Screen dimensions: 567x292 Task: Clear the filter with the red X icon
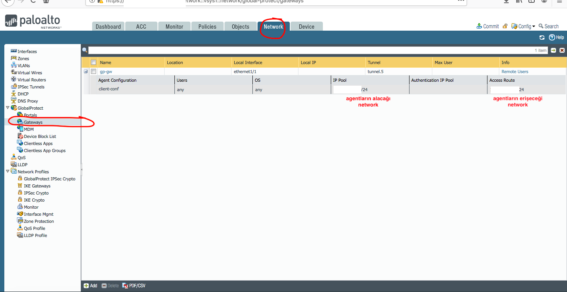pyautogui.click(x=562, y=50)
